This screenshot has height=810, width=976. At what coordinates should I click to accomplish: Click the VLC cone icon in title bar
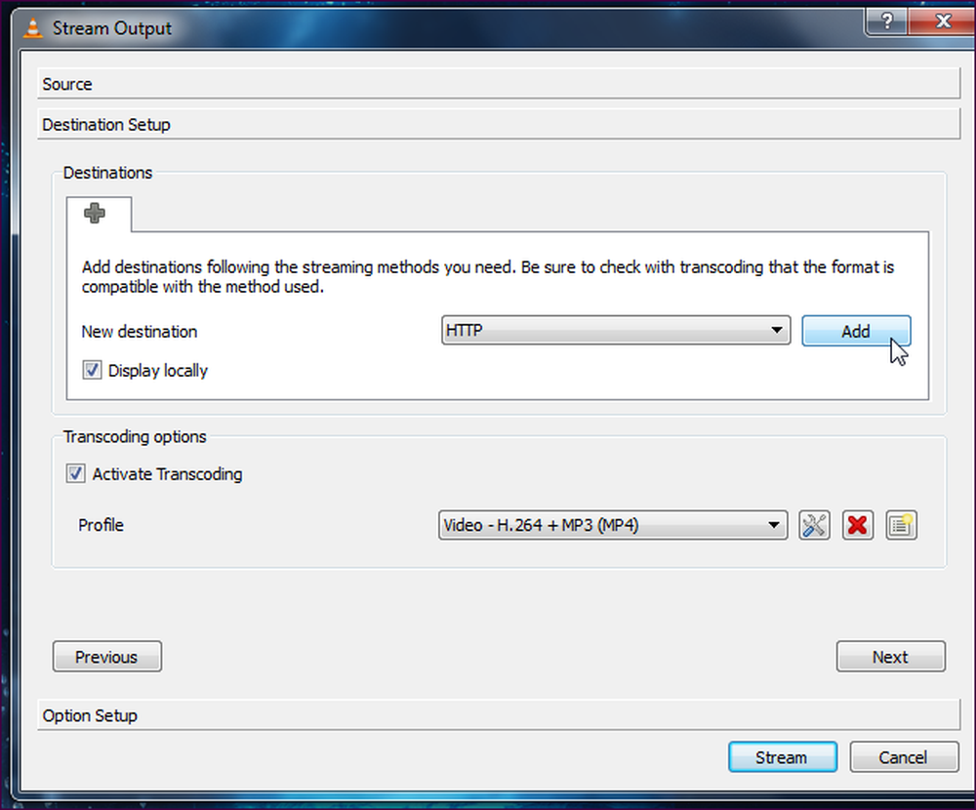[32, 28]
